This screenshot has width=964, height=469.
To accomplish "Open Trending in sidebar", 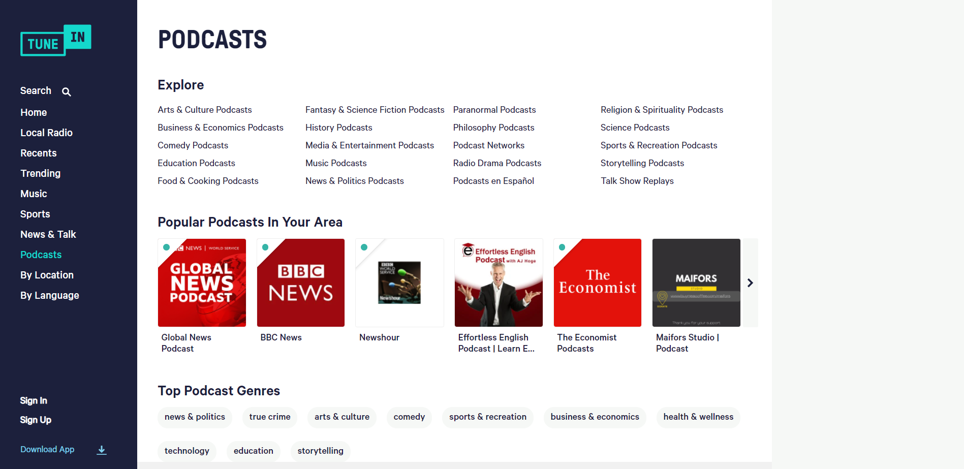I will pos(40,173).
